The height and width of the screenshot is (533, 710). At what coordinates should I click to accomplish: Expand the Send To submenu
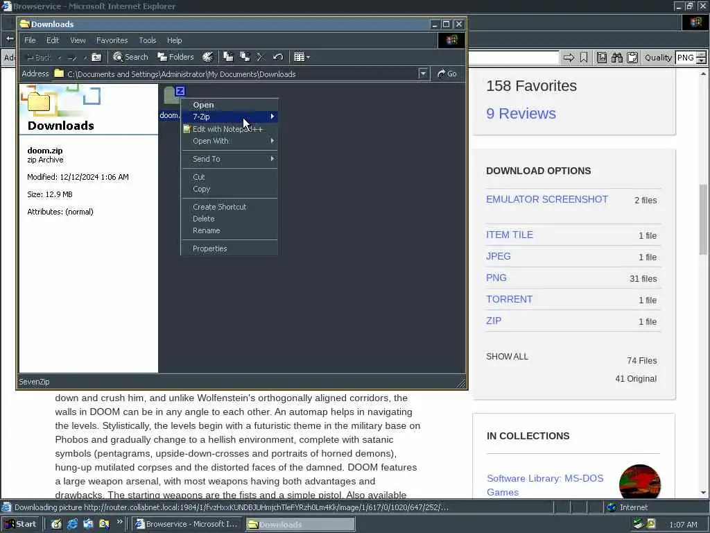pyautogui.click(x=230, y=159)
